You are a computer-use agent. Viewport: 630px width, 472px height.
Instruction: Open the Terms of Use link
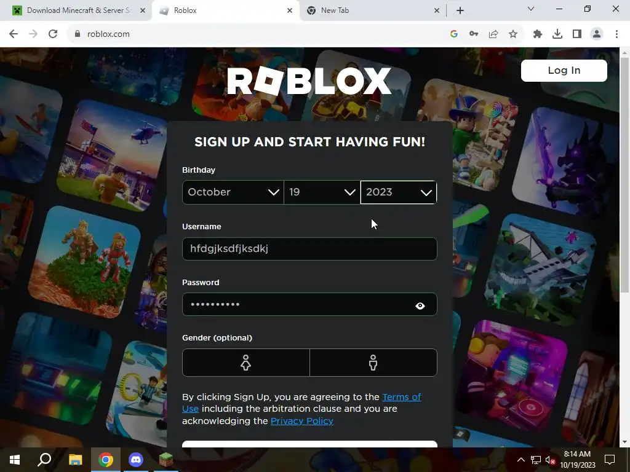[x=401, y=397]
